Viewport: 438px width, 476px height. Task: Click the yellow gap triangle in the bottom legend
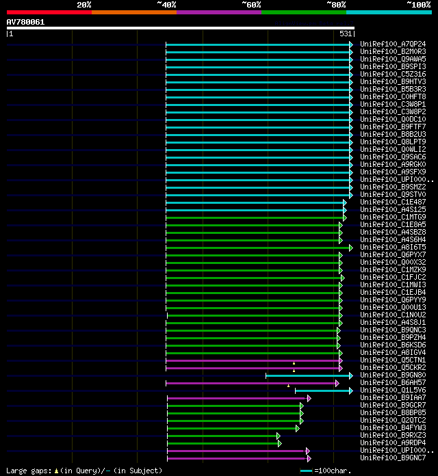(56, 471)
